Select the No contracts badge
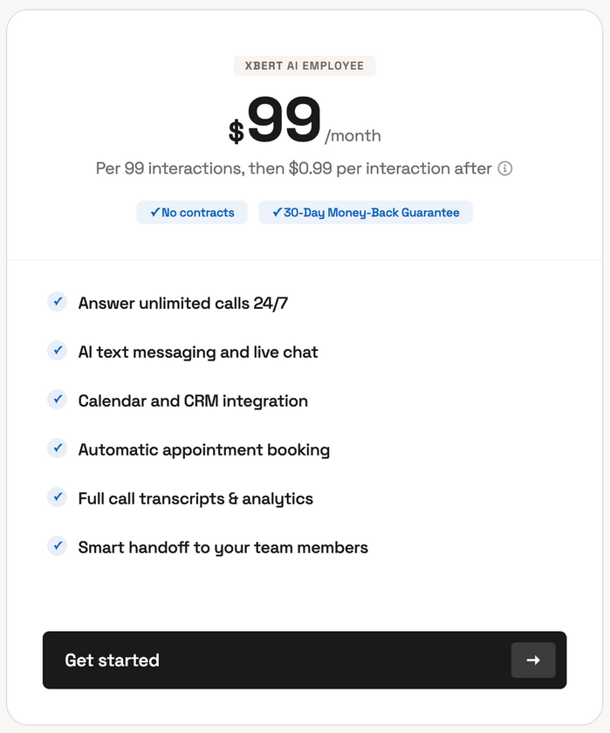 coord(192,212)
